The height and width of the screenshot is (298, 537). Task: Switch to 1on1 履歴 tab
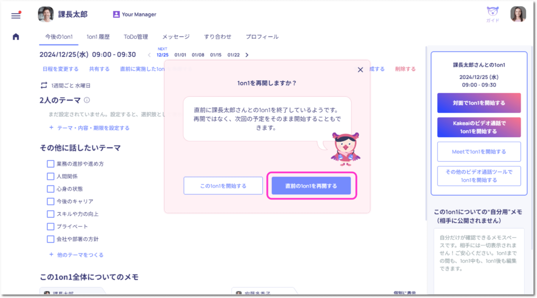pos(98,37)
